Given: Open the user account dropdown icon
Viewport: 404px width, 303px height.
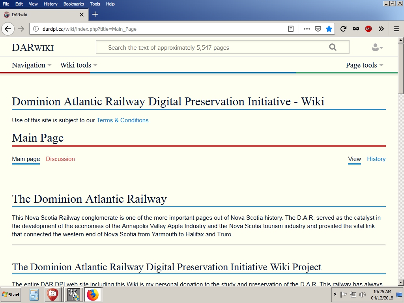Looking at the screenshot, I should point(377,48).
